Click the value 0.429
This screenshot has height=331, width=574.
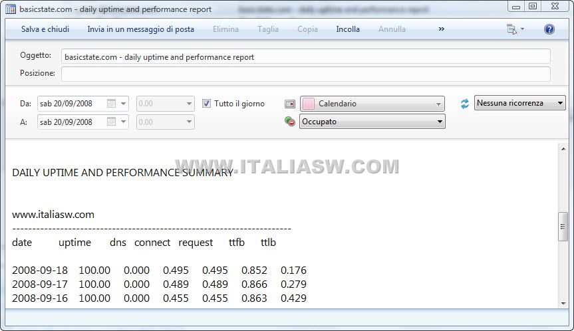pyautogui.click(x=293, y=298)
